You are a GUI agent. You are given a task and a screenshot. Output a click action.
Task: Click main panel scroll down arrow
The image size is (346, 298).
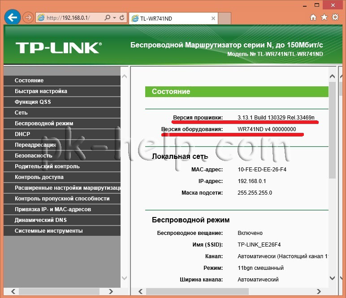[332, 278]
